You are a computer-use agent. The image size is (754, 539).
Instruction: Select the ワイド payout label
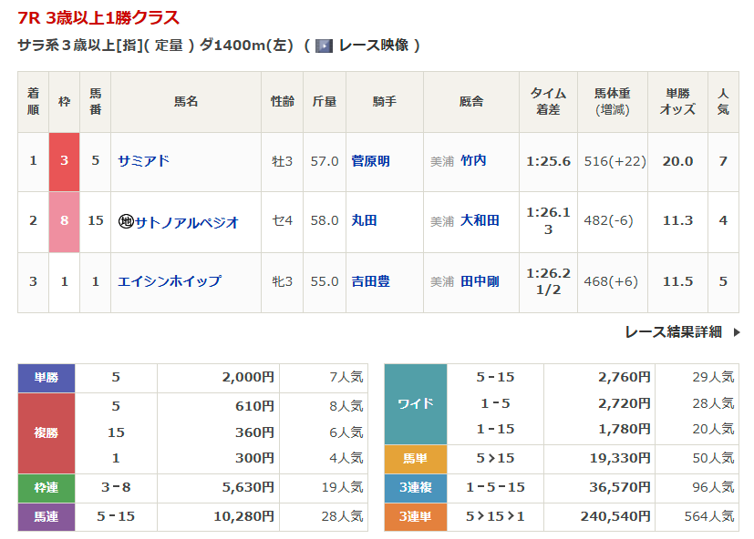tap(416, 403)
